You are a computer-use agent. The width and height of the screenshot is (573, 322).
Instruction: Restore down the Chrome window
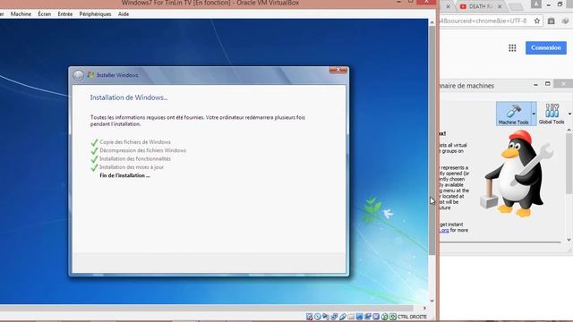click(560, 4)
